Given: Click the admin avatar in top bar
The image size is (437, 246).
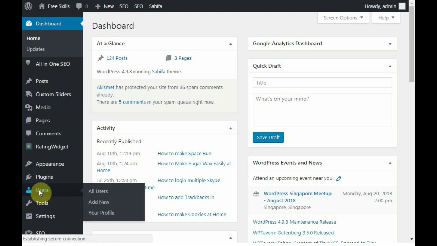Looking at the screenshot, I should tap(402, 6).
